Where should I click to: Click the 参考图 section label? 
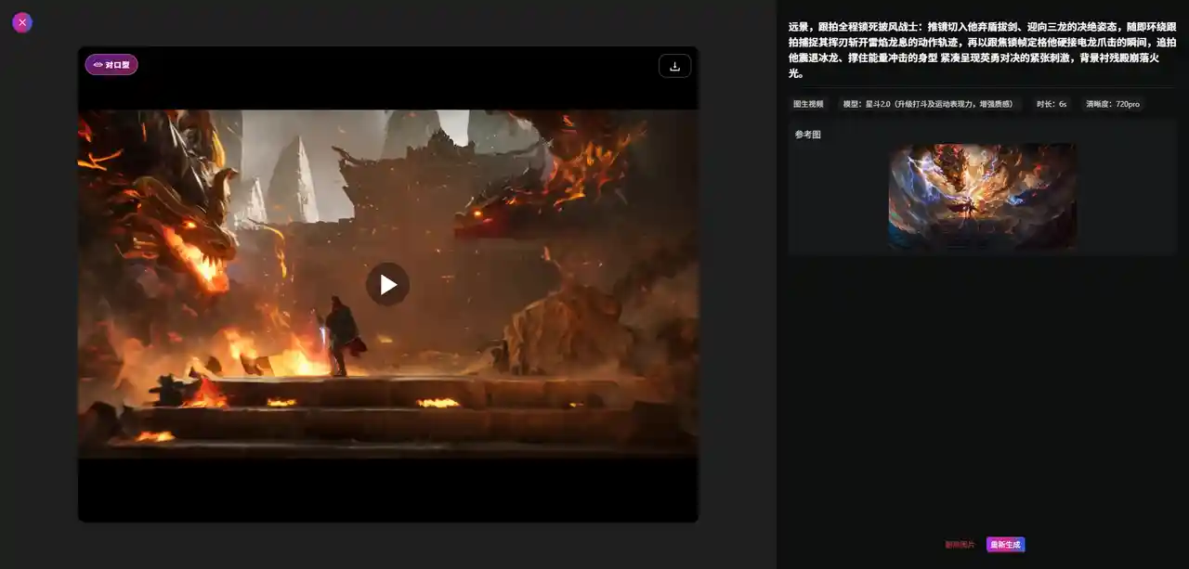807,135
